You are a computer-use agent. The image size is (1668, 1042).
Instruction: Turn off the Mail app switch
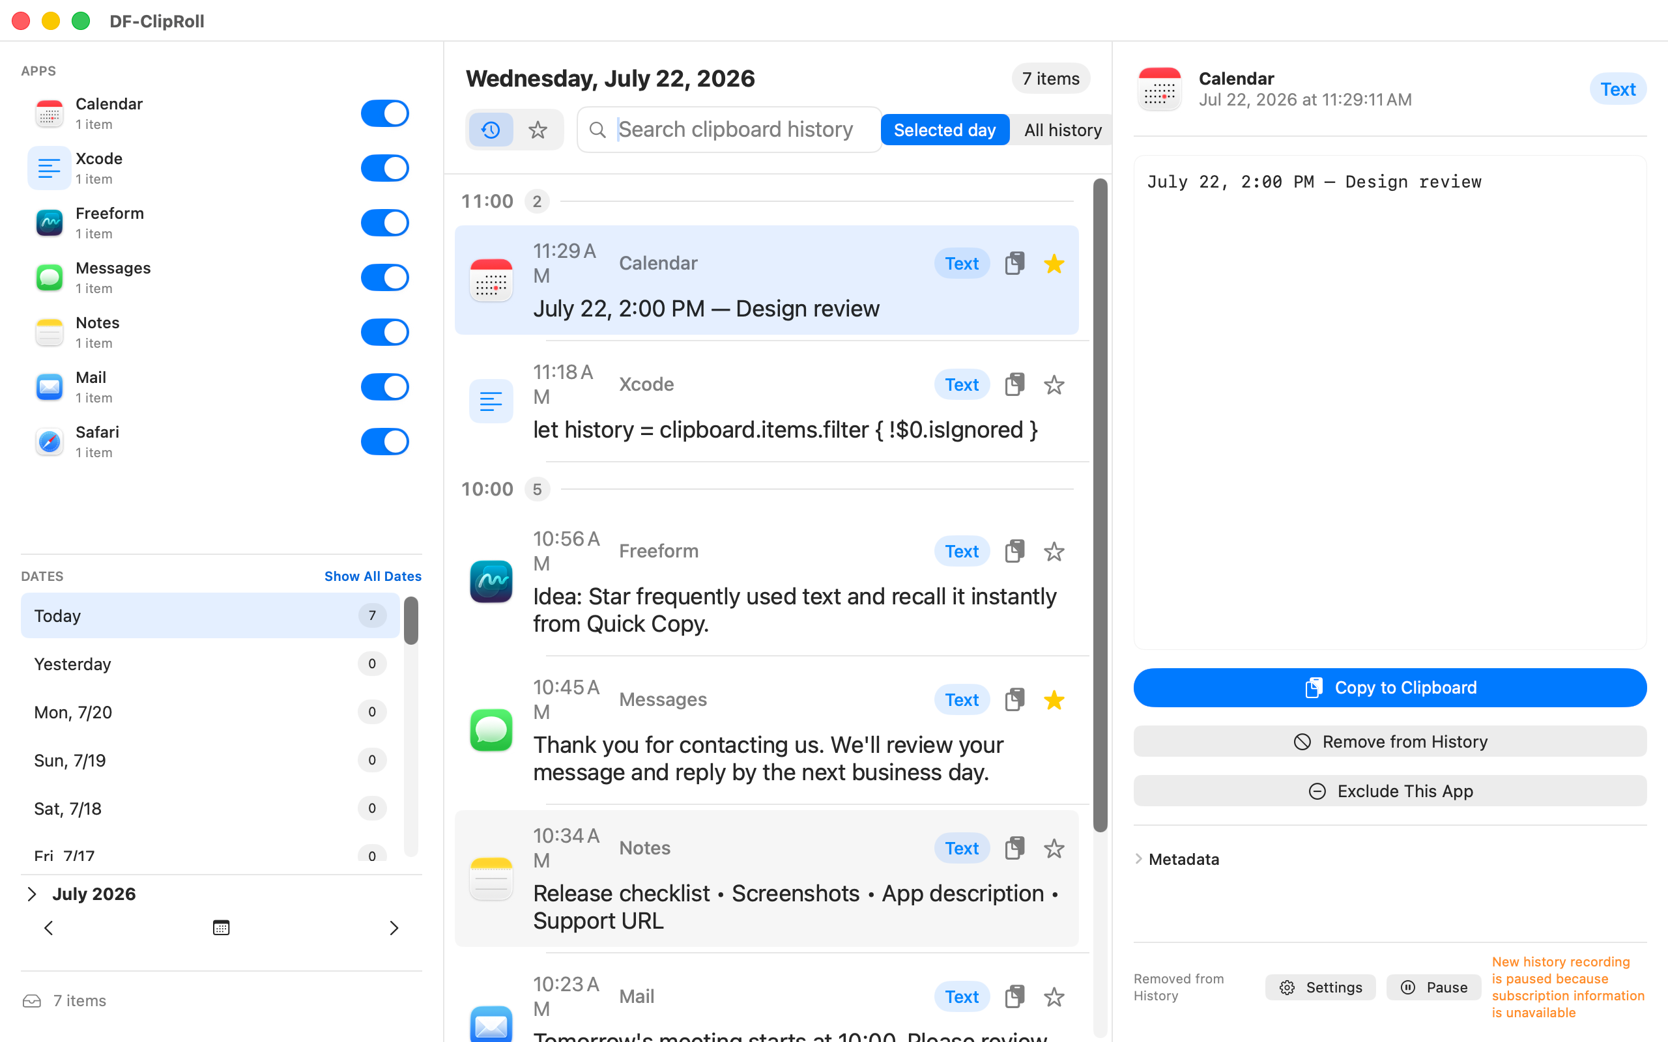[384, 387]
